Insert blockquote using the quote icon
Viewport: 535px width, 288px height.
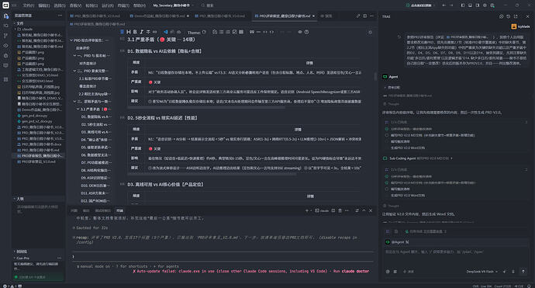point(252,32)
